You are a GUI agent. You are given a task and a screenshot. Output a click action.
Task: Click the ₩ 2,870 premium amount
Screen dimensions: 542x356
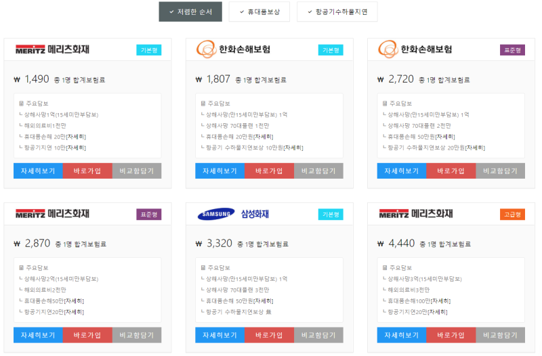(x=32, y=244)
